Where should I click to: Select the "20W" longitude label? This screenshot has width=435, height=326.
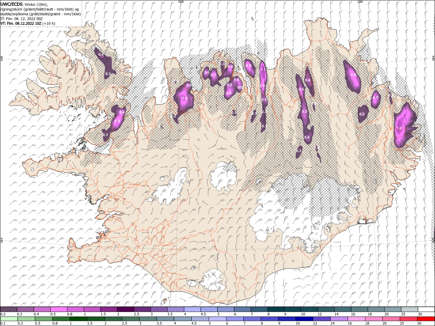[x=181, y=2]
